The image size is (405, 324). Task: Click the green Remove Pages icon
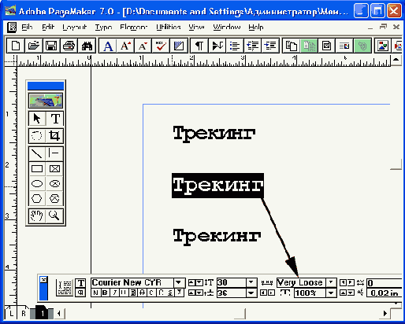[309, 46]
